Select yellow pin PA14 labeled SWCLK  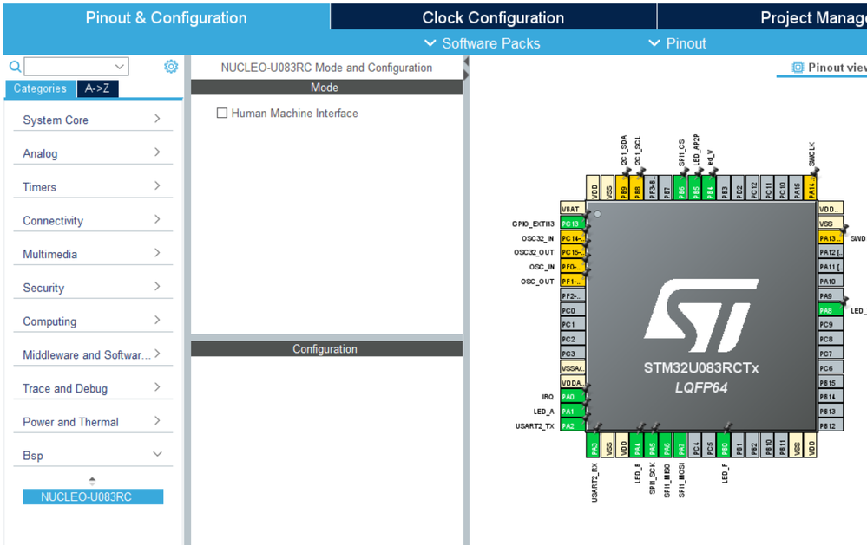pyautogui.click(x=810, y=188)
